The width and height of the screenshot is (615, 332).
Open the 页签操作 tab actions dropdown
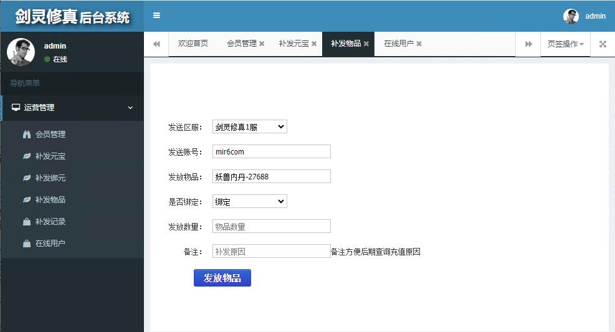565,44
